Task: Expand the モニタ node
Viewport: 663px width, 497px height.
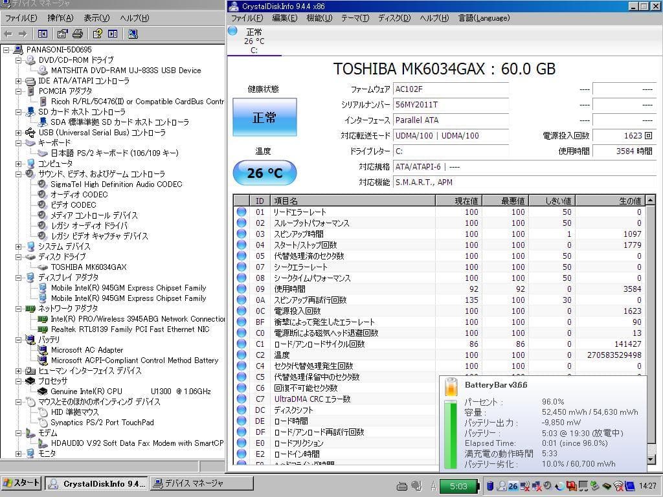Action: tap(19, 454)
